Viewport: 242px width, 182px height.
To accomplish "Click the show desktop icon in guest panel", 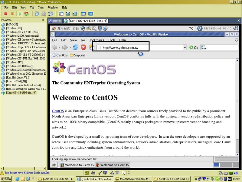I will (54, 165).
